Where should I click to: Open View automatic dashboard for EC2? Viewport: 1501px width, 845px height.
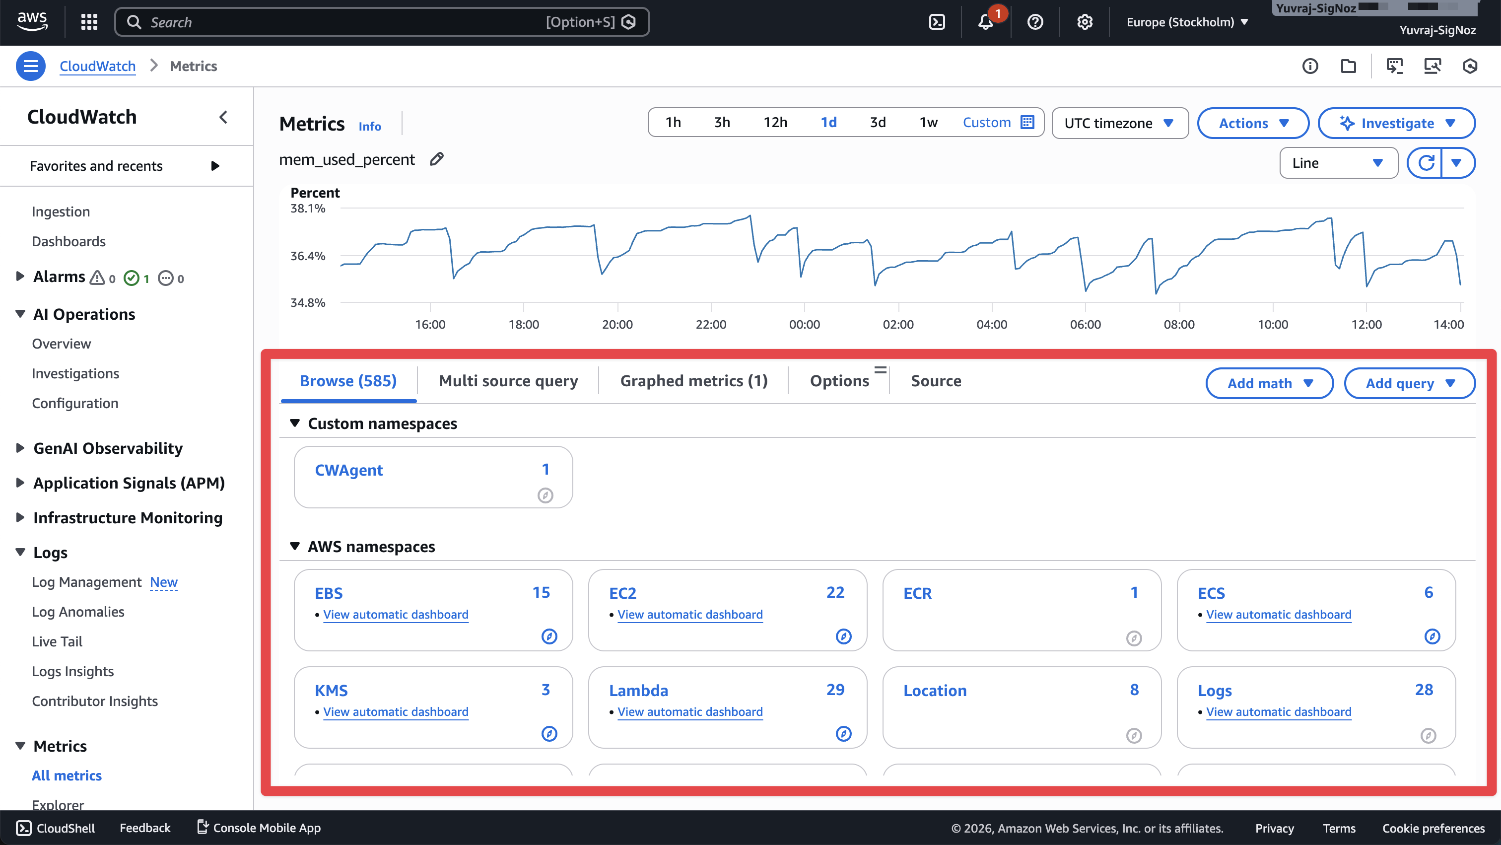pos(690,614)
